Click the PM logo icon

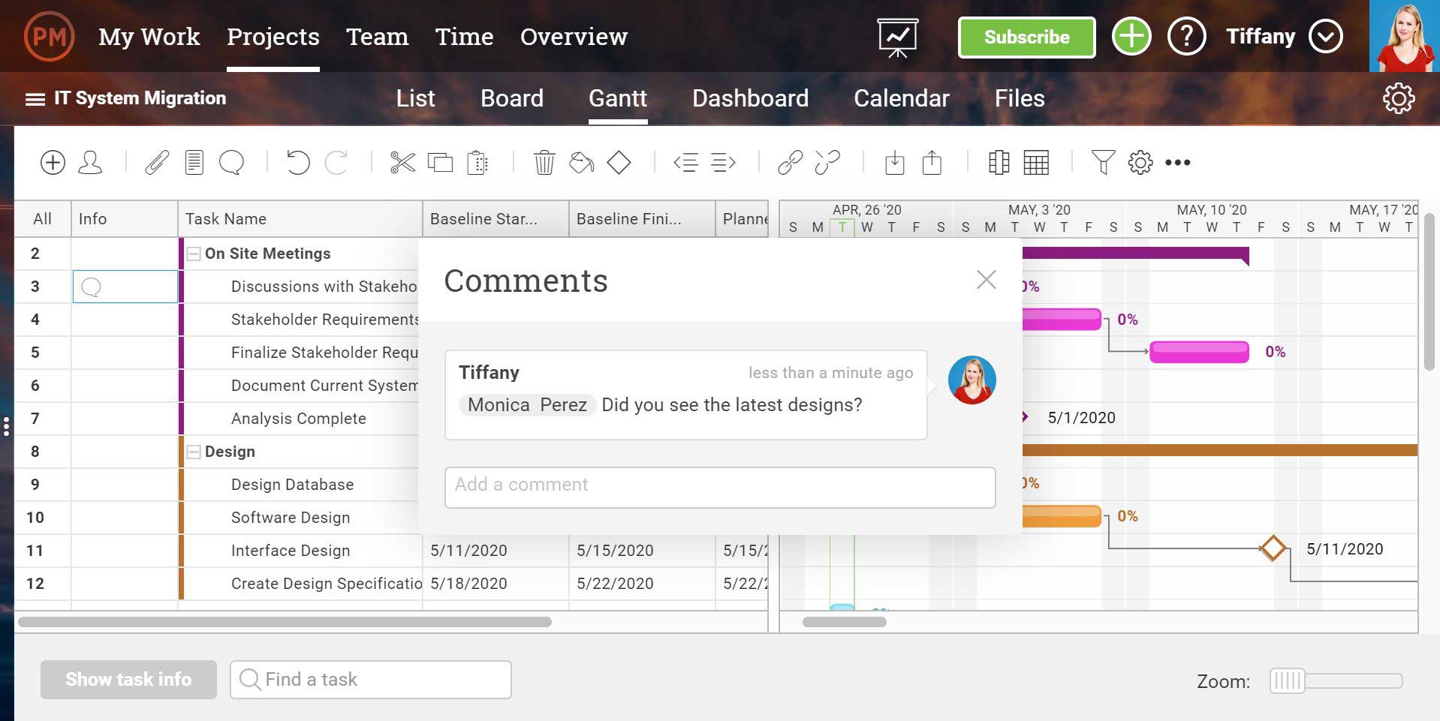click(x=49, y=36)
